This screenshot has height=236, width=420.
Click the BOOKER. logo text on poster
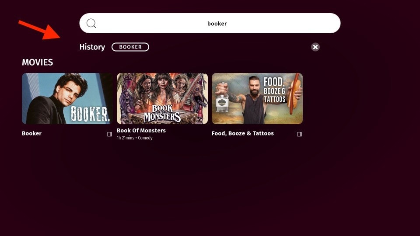(90, 114)
